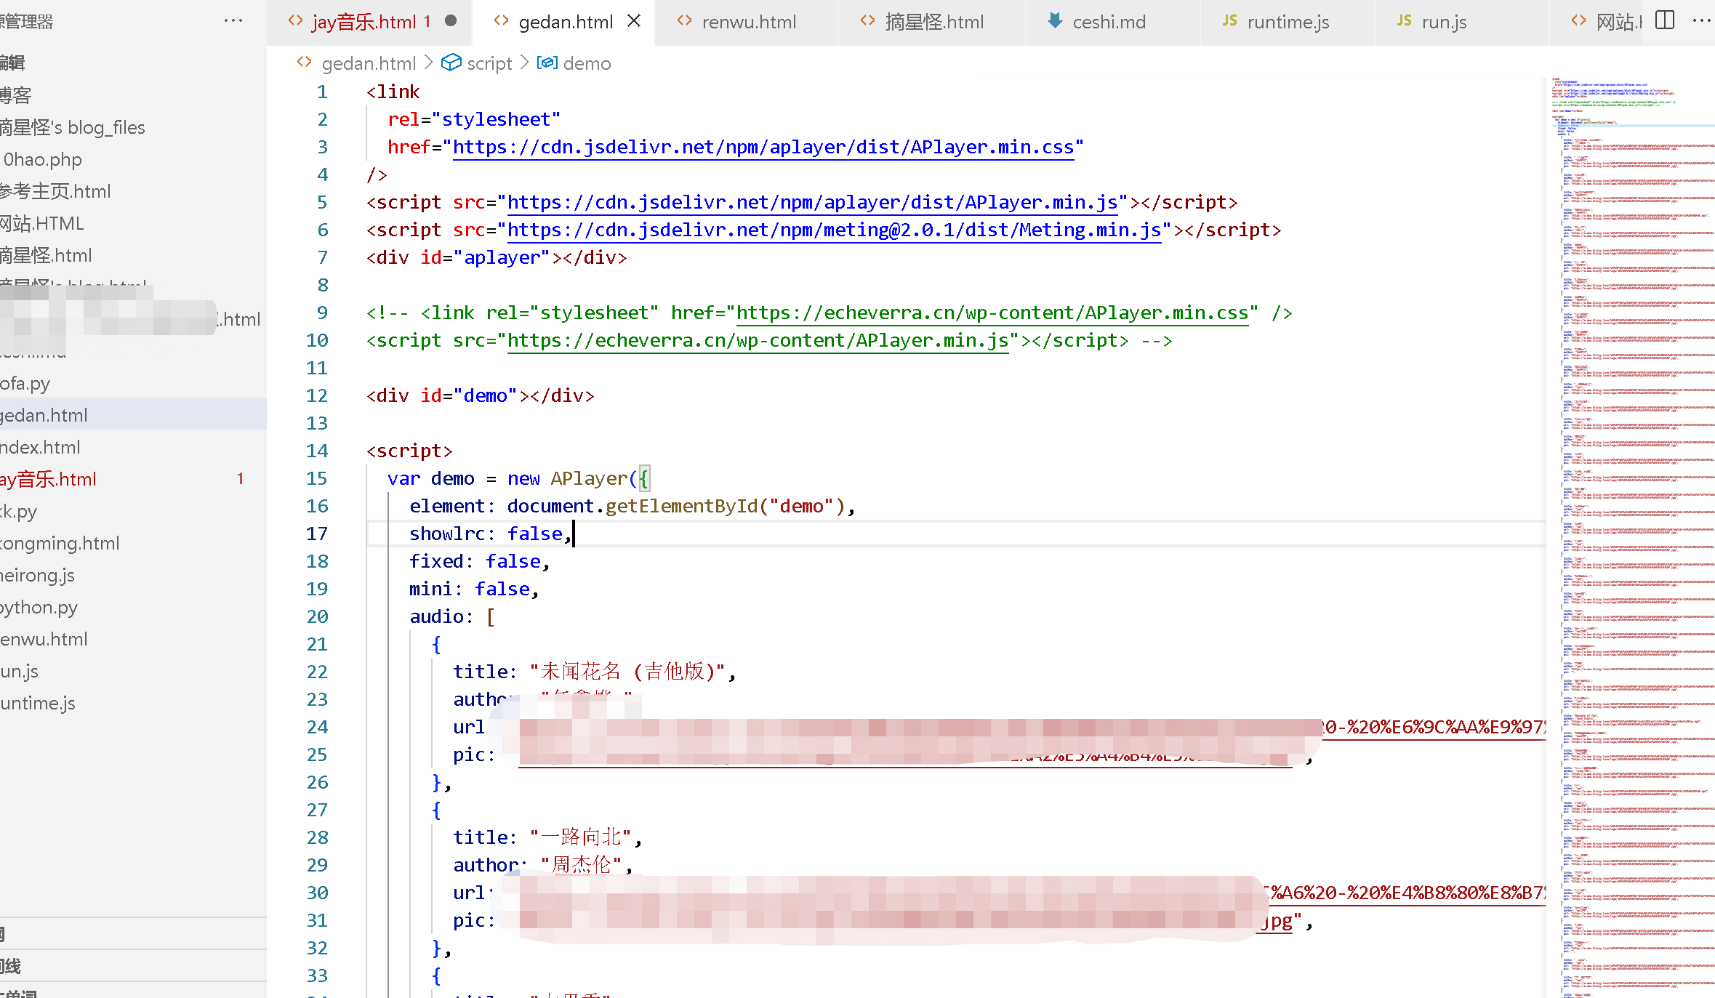The height and width of the screenshot is (998, 1715).
Task: Open explorer panel more actions ellipsis
Action: click(x=233, y=20)
